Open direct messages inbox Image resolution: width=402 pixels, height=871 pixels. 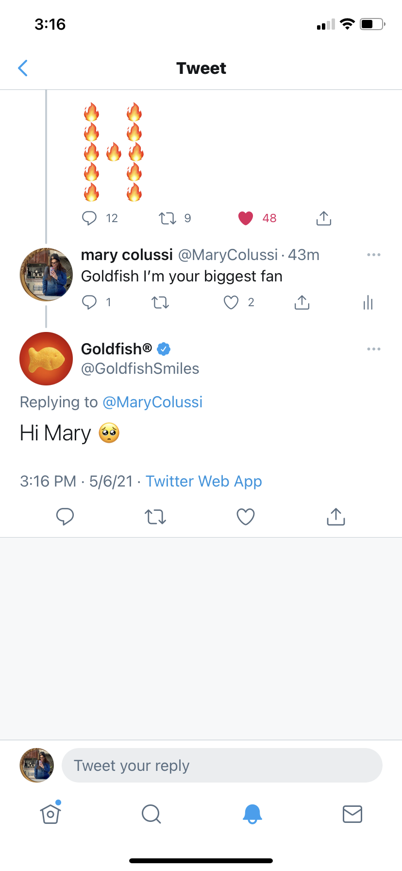352,814
